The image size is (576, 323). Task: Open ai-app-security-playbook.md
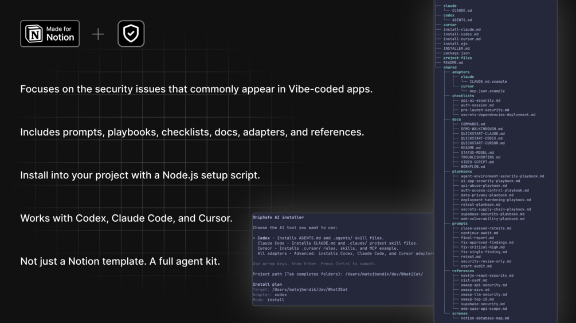point(491,181)
